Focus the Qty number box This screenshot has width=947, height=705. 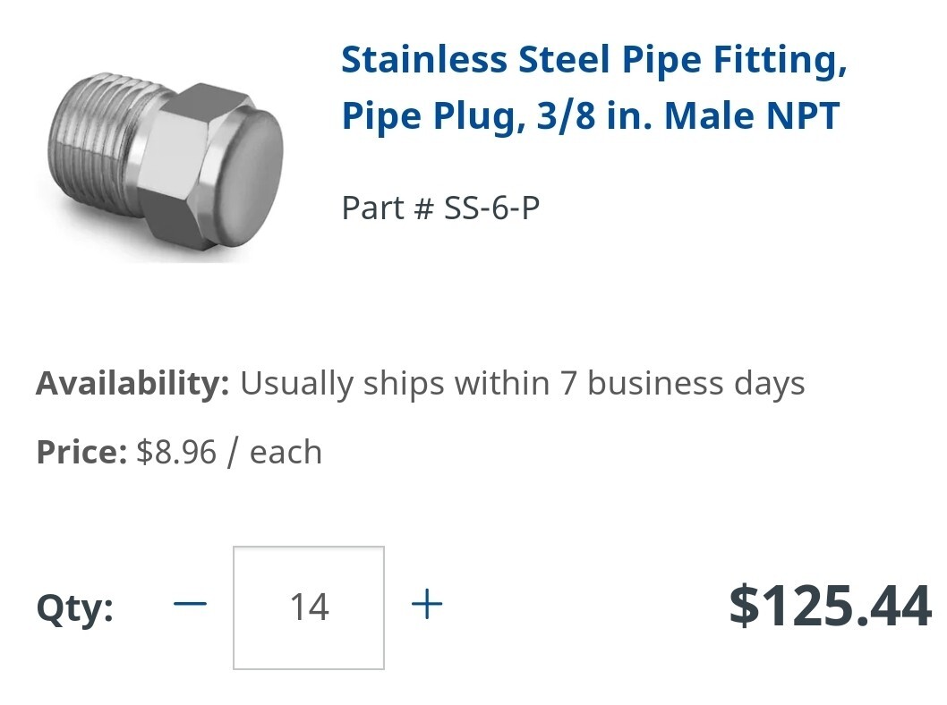click(309, 607)
